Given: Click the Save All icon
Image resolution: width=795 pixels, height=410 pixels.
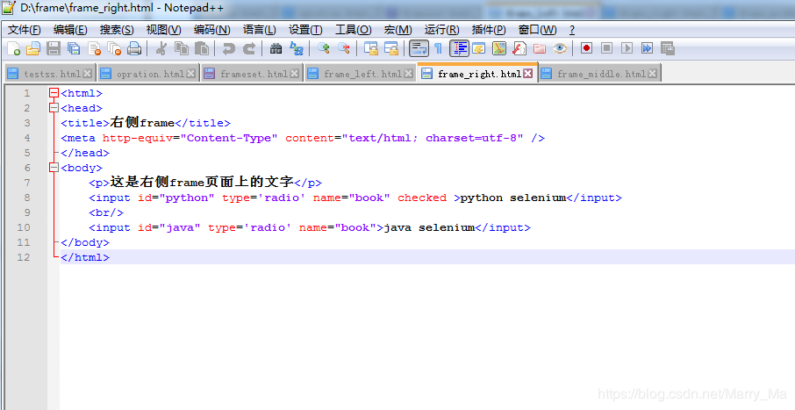Looking at the screenshot, I should tap(74, 48).
